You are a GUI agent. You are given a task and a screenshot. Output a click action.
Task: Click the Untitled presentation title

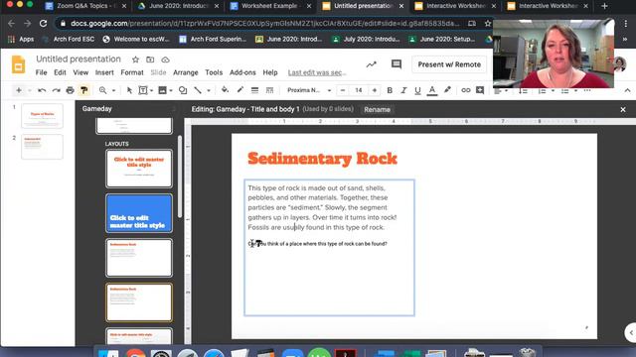pyautogui.click(x=79, y=59)
